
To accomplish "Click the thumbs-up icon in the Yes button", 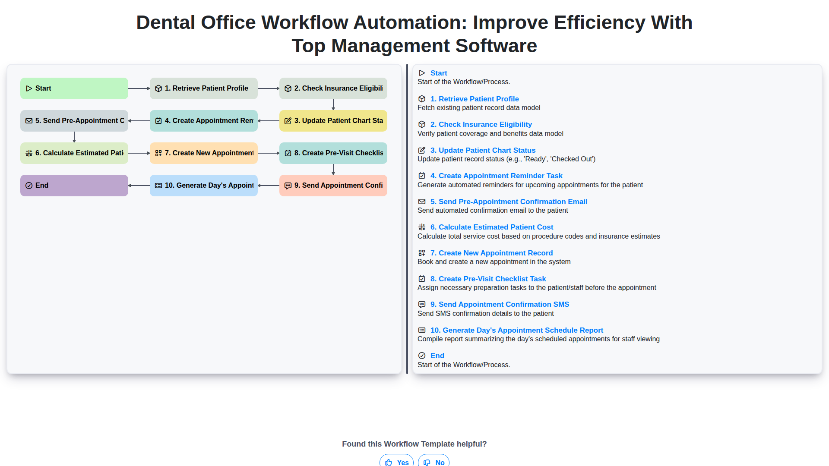I will (389, 463).
